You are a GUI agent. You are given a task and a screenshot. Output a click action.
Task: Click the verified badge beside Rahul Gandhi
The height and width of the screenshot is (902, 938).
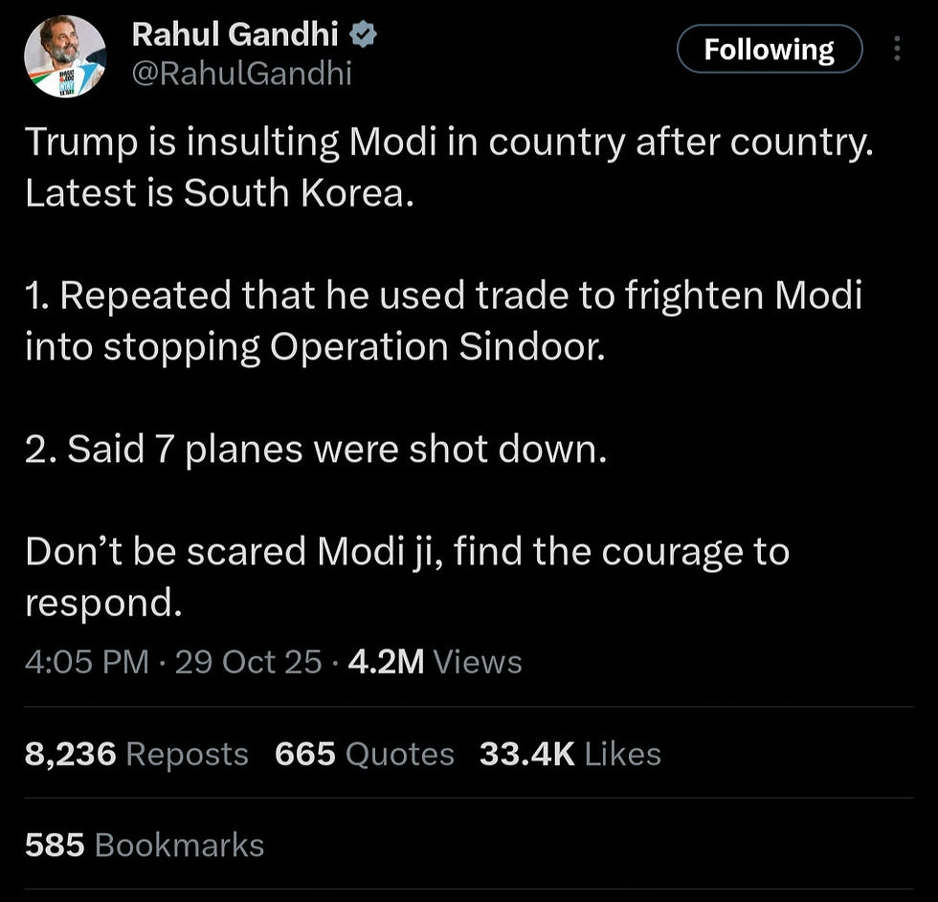click(364, 35)
